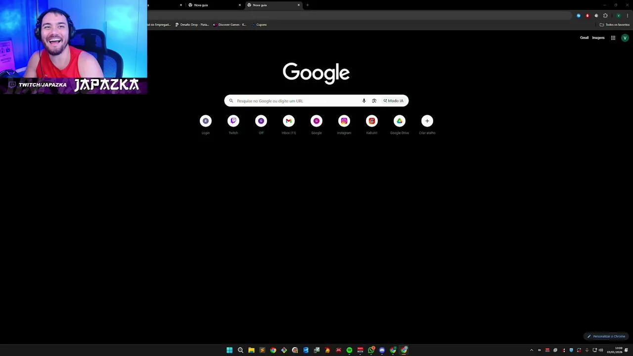Screen dimensions: 633x356
Task: Add a new tab with plus button
Action: (x=308, y=5)
